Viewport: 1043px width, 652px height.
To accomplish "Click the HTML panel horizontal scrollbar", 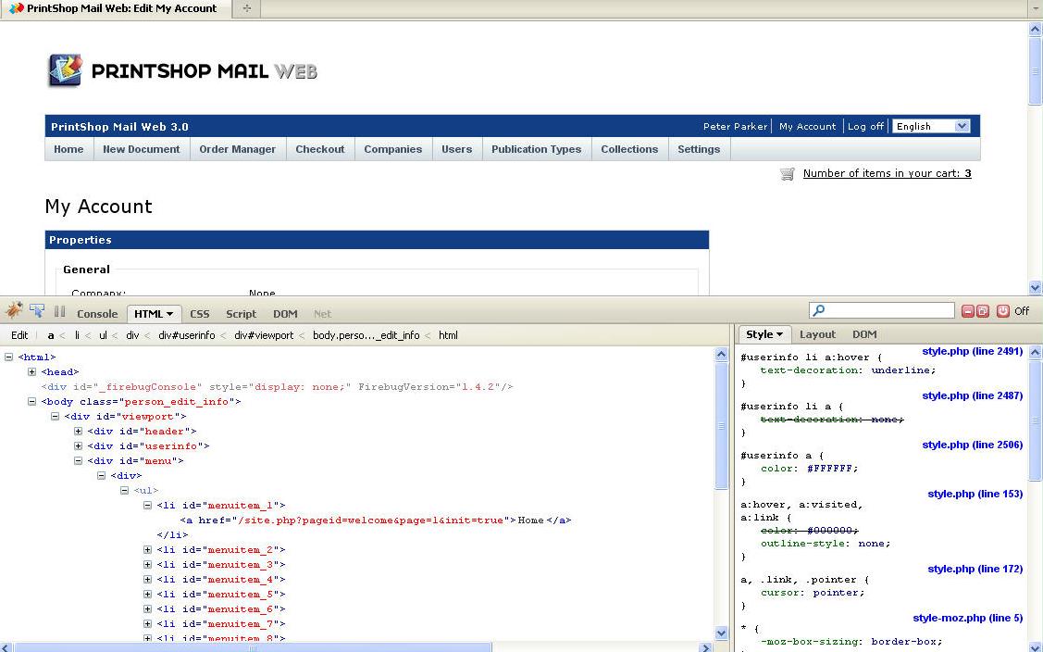I will 253,647.
